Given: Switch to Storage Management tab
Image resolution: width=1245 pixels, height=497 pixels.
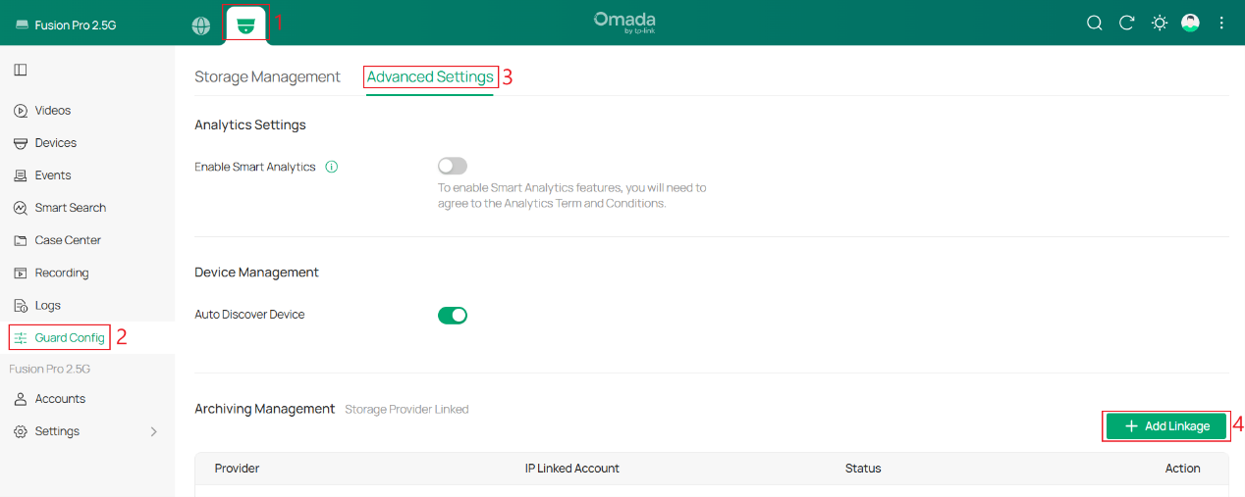Looking at the screenshot, I should 267,76.
